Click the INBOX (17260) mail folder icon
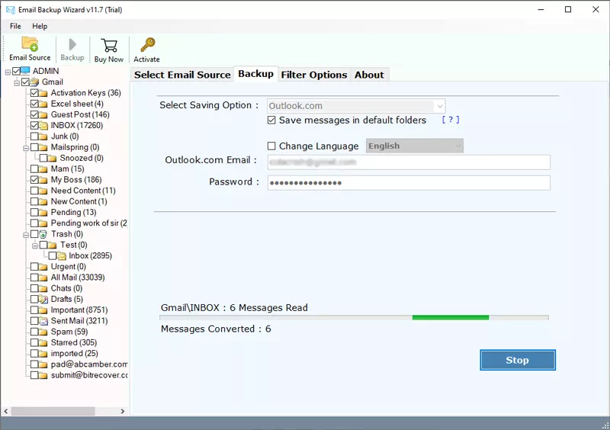Screen dimensions: 610x430 [x=43, y=125]
